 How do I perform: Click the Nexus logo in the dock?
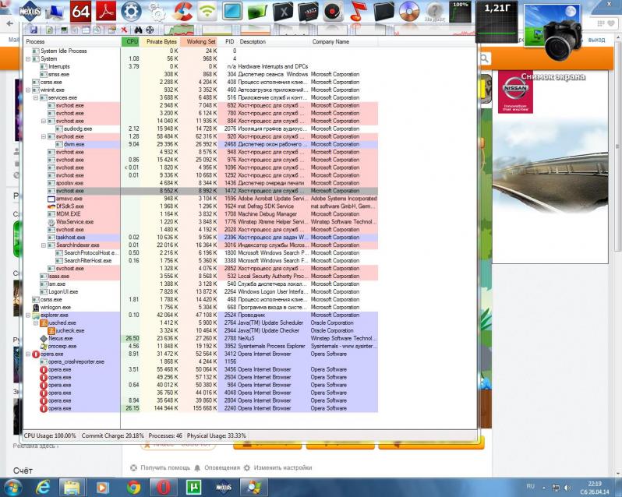click(30, 11)
